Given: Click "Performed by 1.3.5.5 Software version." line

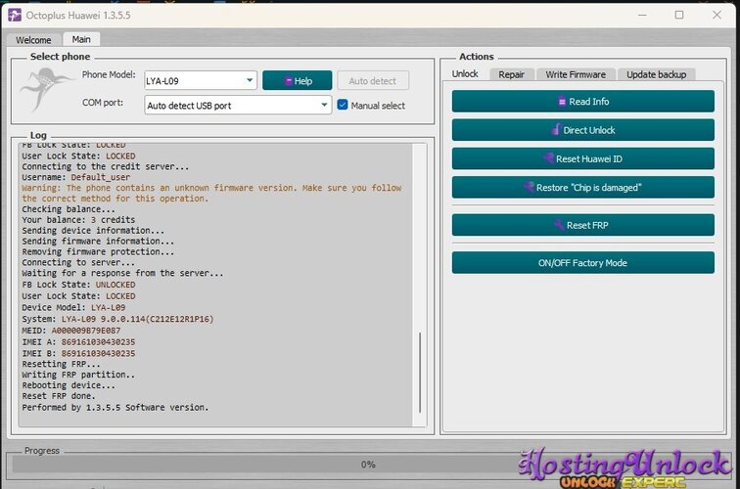Looking at the screenshot, I should pyautogui.click(x=116, y=408).
